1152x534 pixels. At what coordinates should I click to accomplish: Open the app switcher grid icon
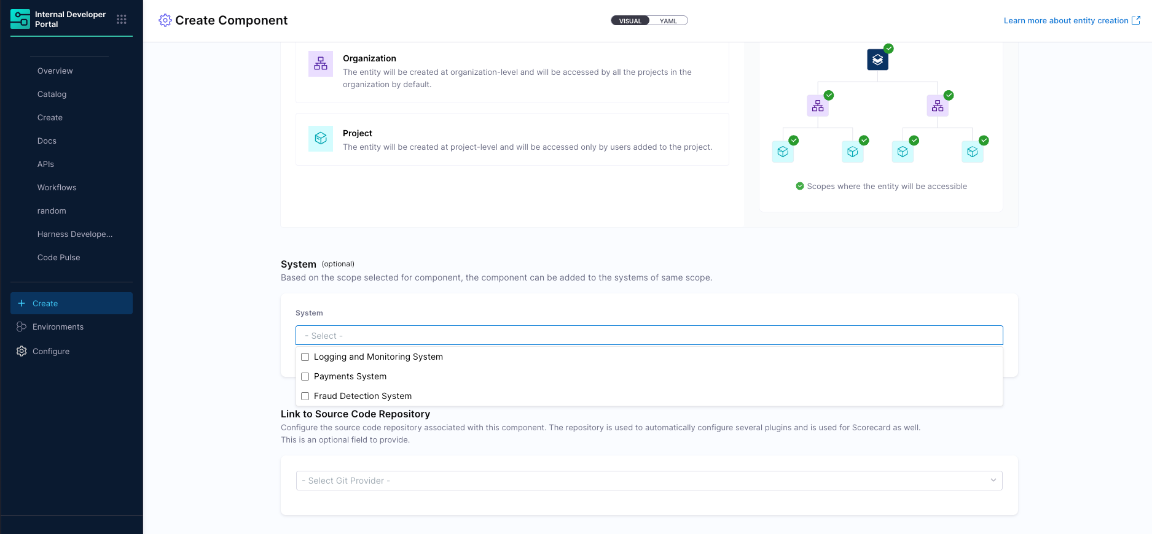click(122, 20)
